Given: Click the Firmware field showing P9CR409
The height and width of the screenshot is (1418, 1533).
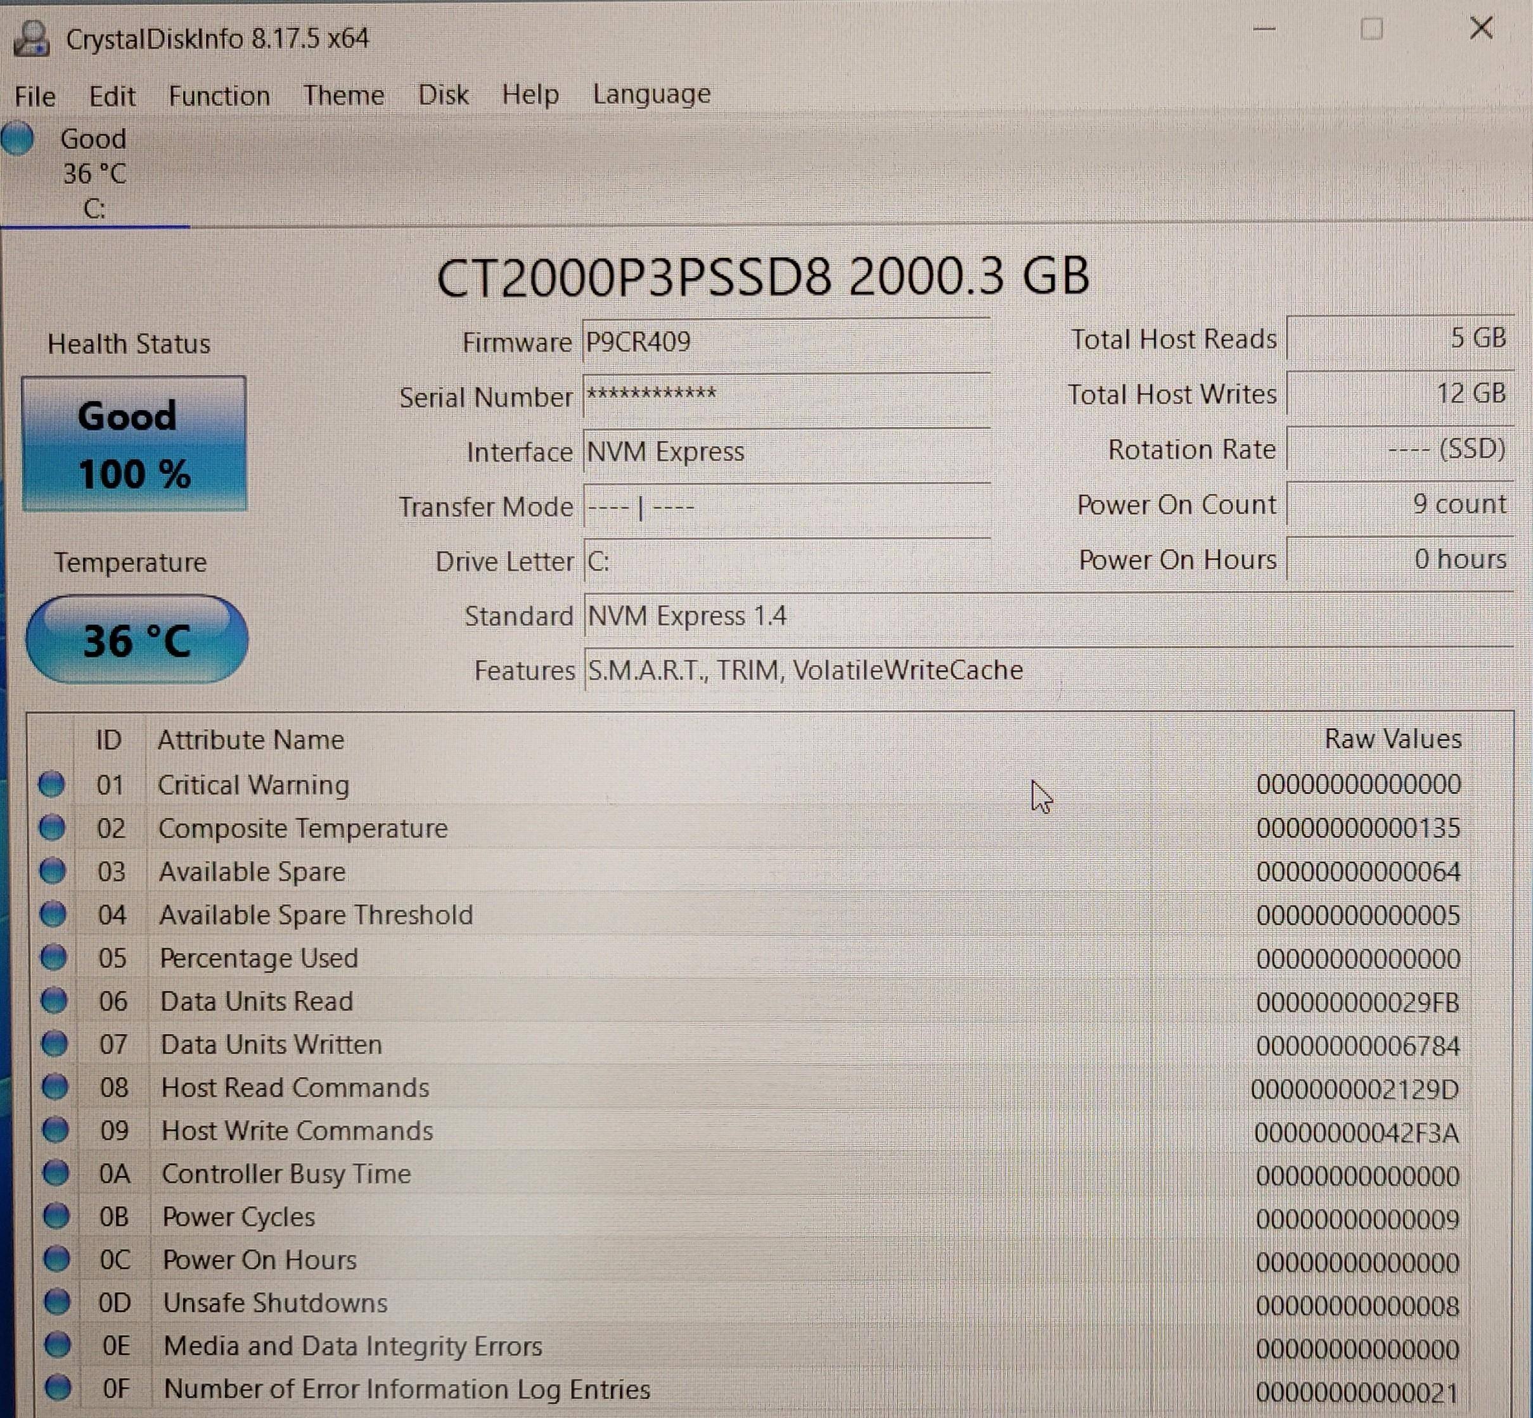Looking at the screenshot, I should click(785, 342).
